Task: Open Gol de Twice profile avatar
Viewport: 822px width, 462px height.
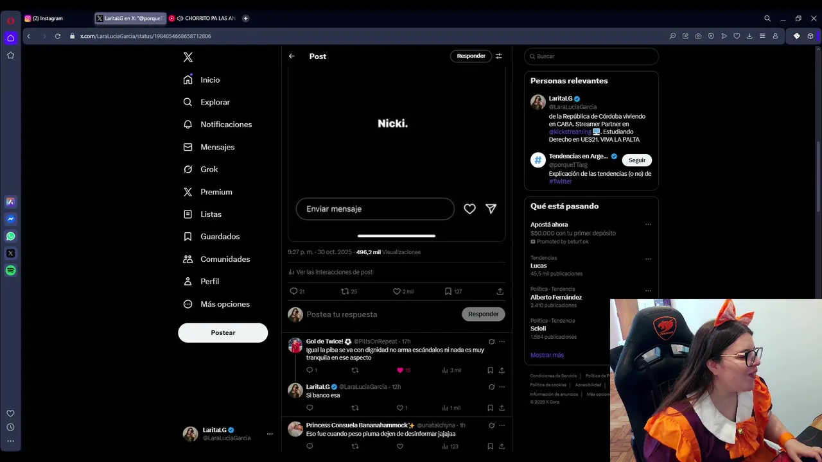Action: pyautogui.click(x=295, y=345)
